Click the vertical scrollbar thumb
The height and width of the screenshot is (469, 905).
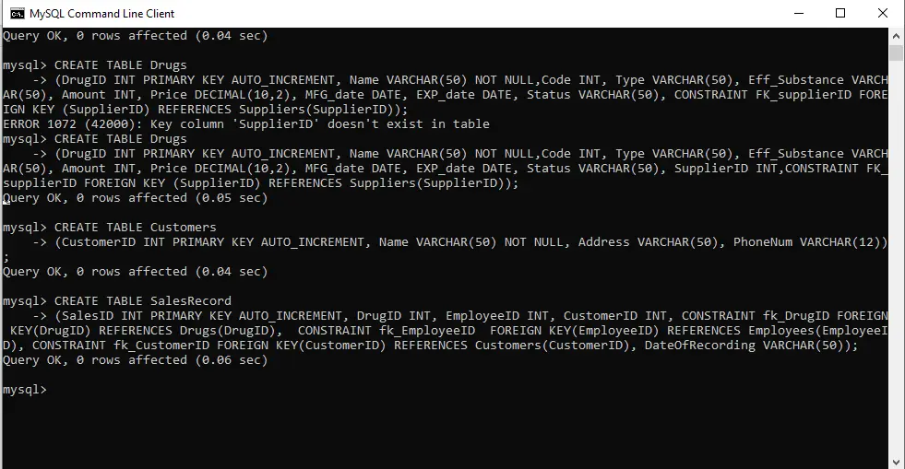(896, 53)
